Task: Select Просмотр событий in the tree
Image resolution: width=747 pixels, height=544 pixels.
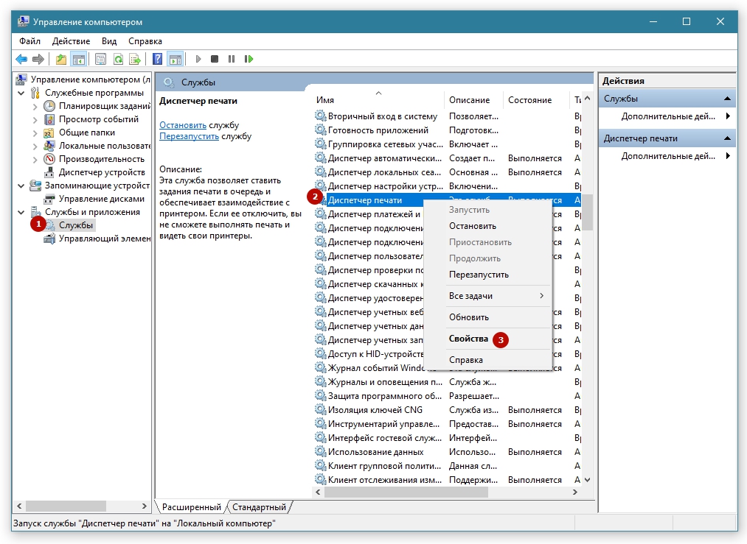Action: pos(99,119)
